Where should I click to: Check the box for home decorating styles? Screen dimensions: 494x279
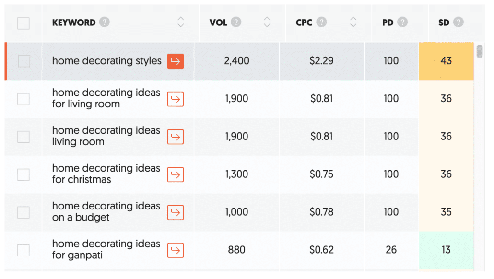tap(24, 61)
